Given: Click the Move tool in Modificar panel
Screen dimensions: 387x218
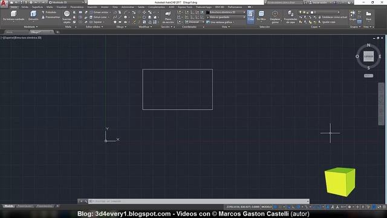Looking at the screenshot, I should click(144, 12).
